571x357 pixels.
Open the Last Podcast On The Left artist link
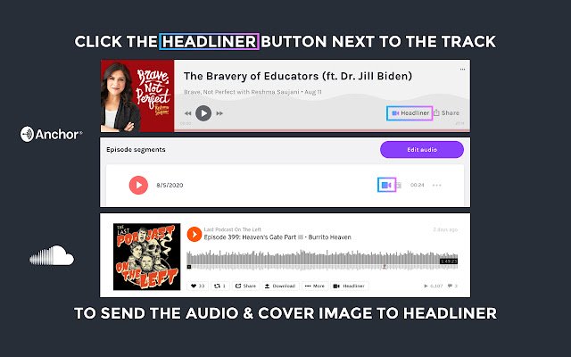coord(232,229)
